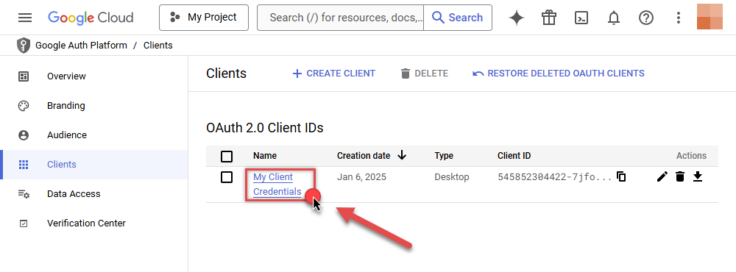Edit the client with the pencil icon
Image resolution: width=736 pixels, height=272 pixels.
[x=662, y=176]
